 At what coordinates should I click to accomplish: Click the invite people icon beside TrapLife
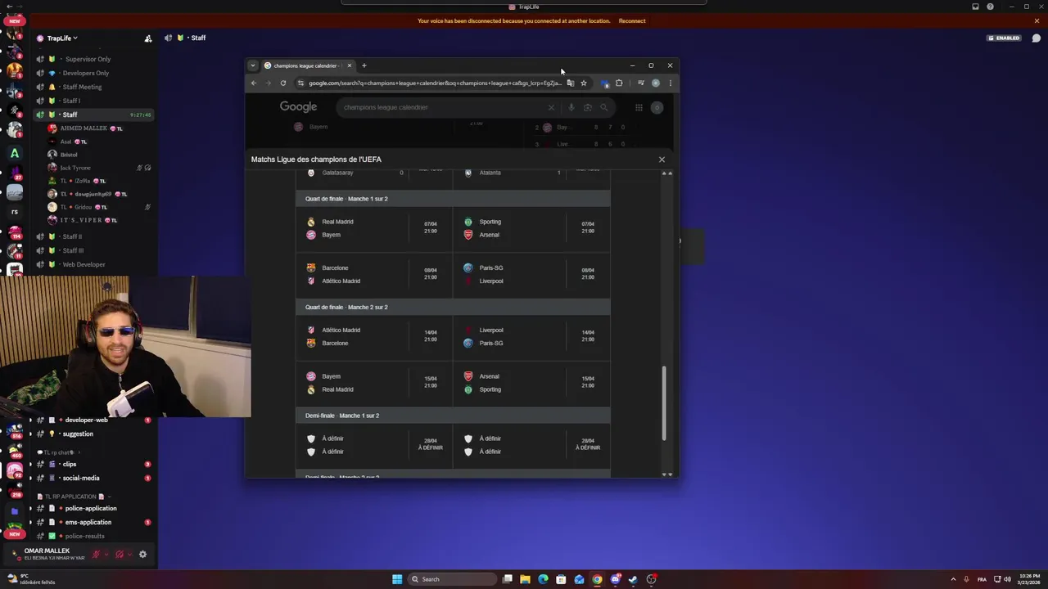point(148,38)
